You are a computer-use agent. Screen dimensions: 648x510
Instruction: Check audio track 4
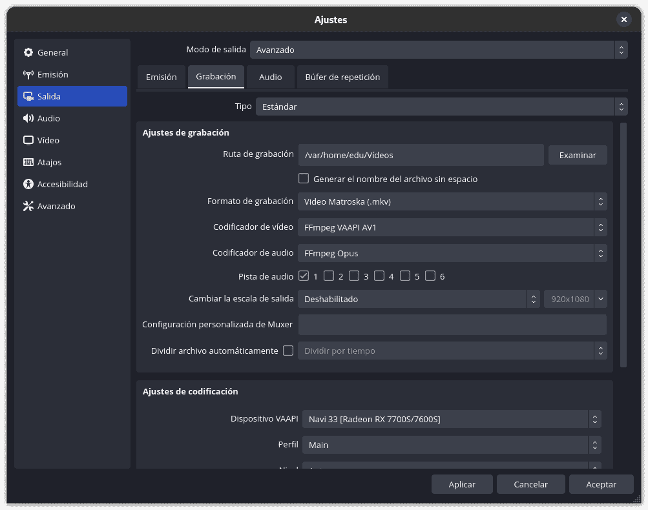[x=379, y=276]
